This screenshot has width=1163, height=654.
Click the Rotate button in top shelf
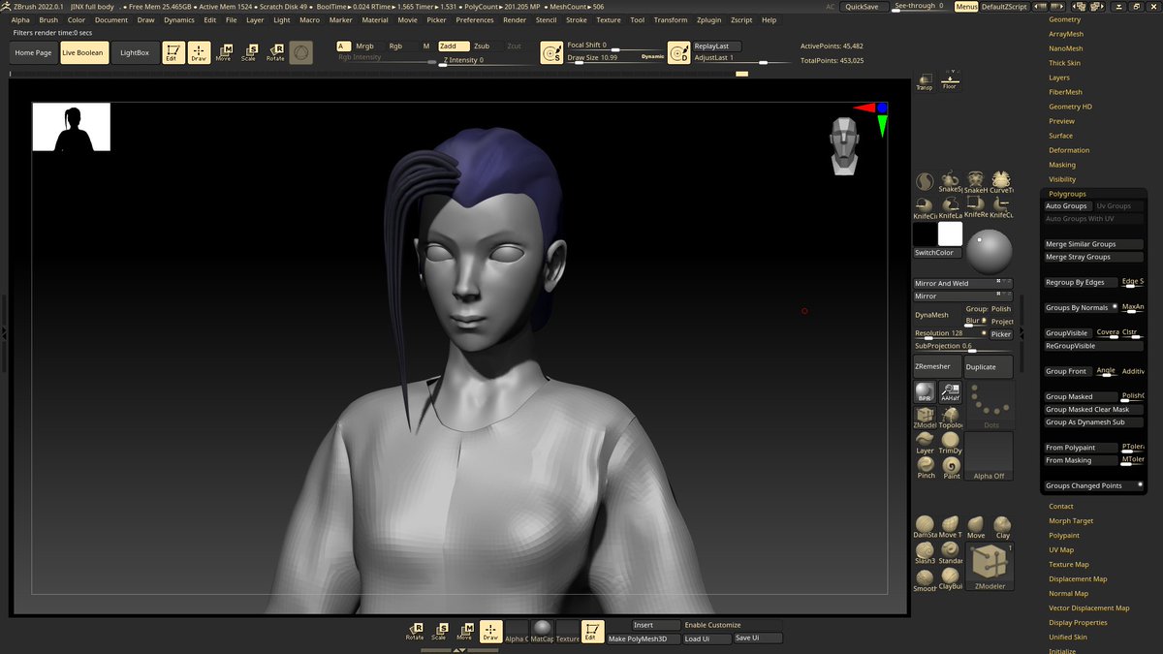[275, 52]
